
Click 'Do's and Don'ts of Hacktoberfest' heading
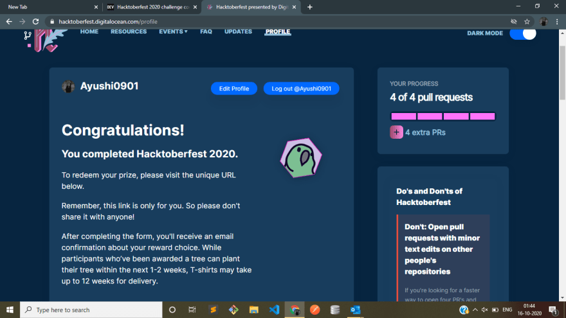pos(429,197)
